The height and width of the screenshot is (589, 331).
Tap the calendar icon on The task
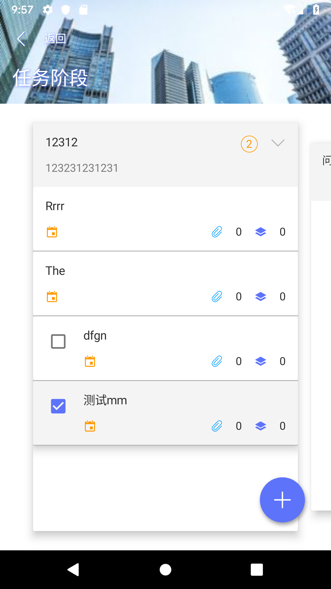tap(52, 297)
